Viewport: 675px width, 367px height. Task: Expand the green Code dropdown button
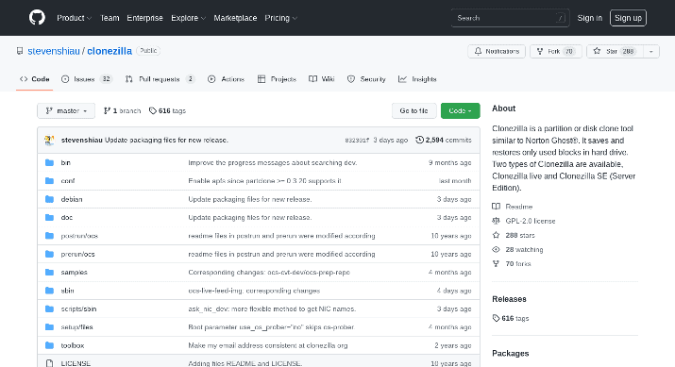[x=460, y=110]
